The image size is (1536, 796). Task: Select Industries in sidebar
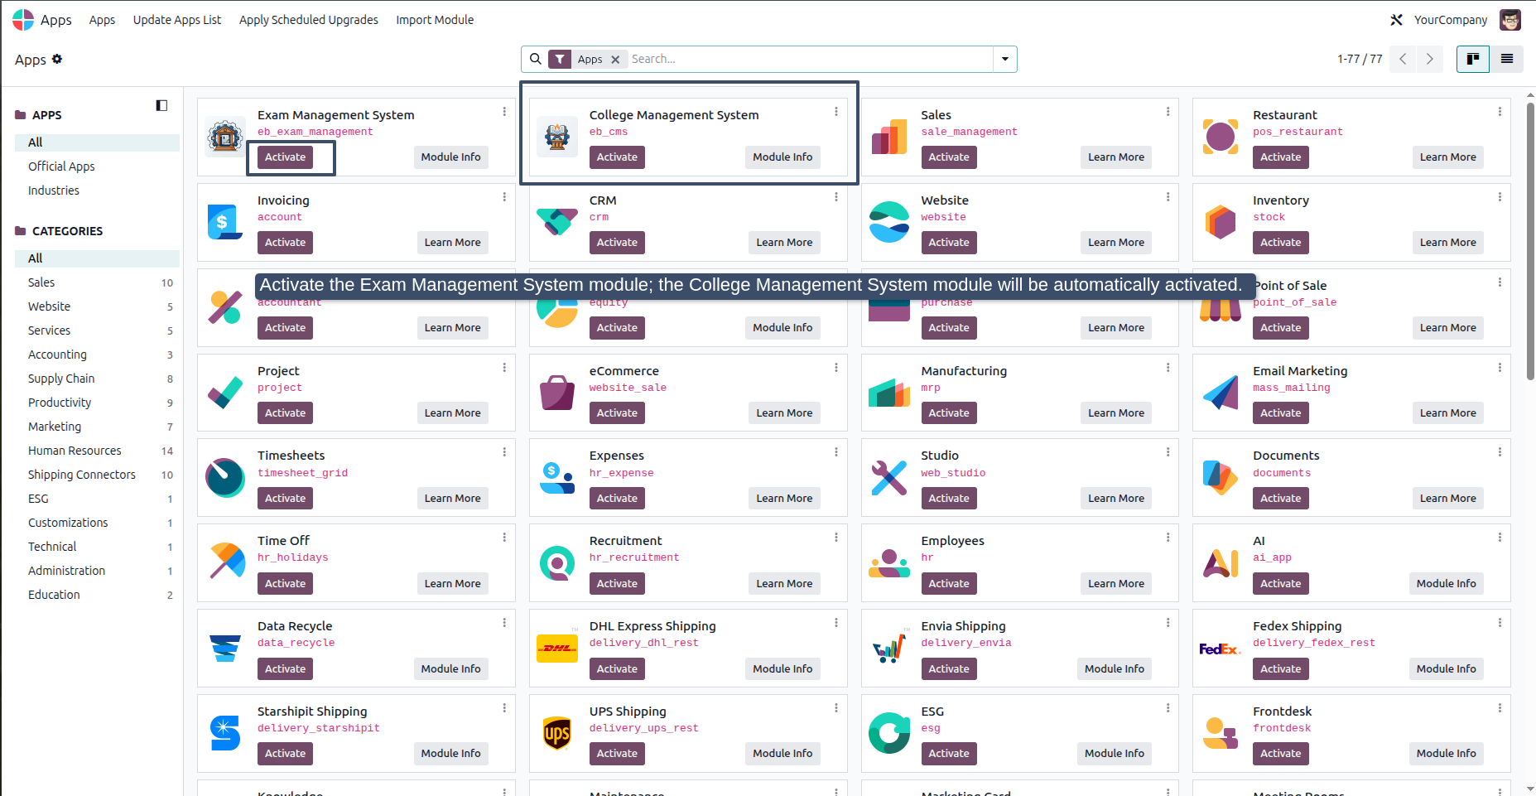(54, 191)
